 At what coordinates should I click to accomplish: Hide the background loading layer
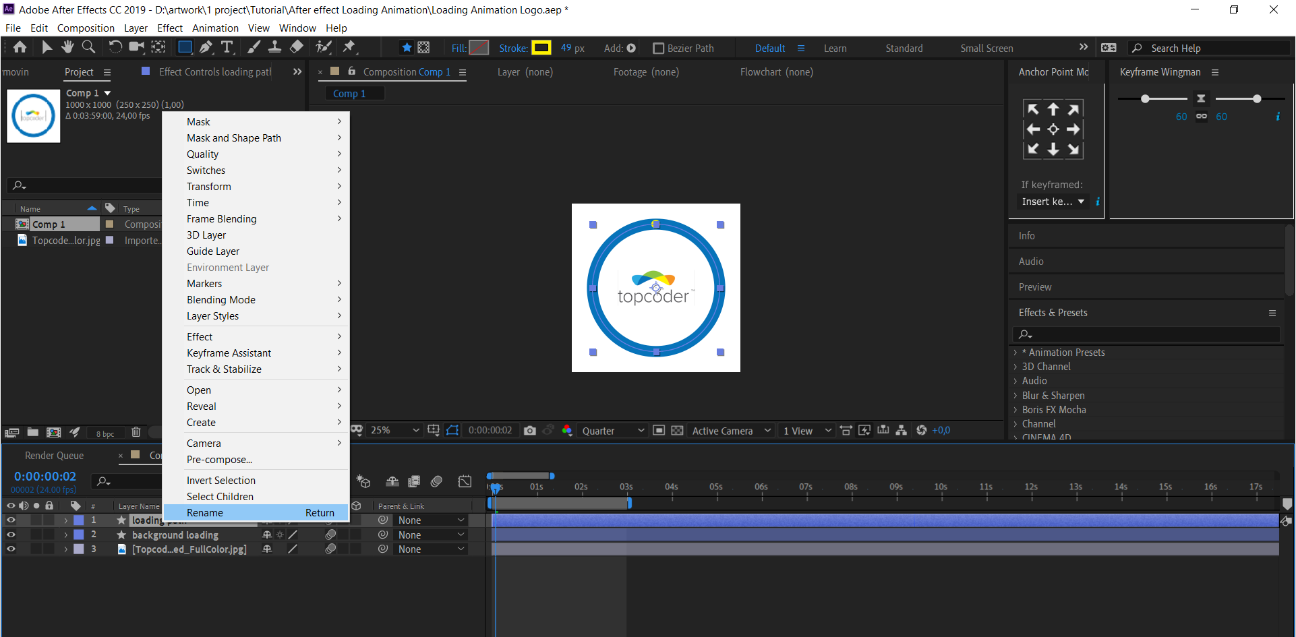pos(11,535)
